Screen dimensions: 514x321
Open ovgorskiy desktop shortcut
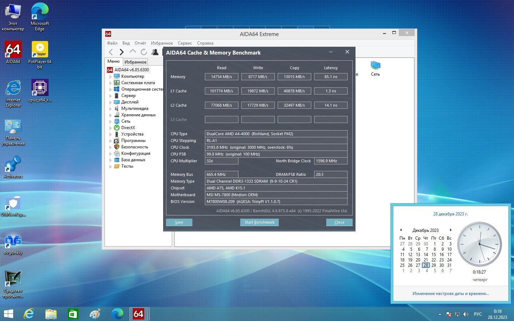(x=13, y=244)
